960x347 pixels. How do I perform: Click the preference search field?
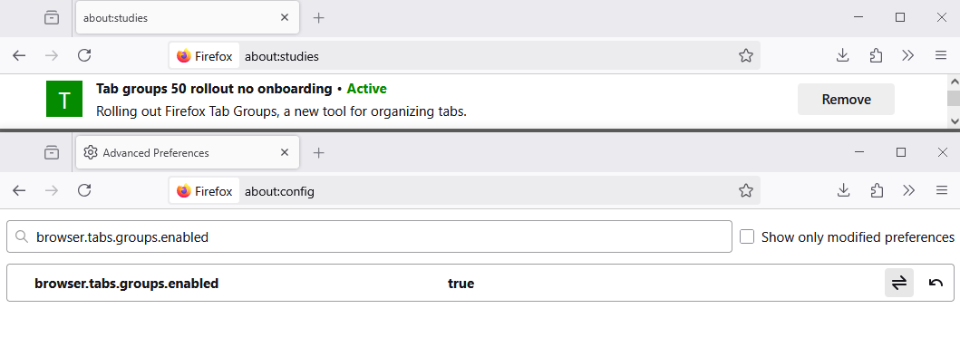(369, 236)
